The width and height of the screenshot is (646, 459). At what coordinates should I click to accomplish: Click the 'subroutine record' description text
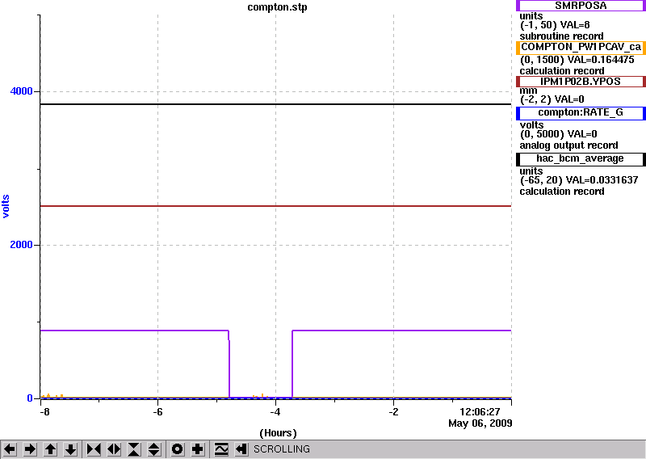coord(561,36)
